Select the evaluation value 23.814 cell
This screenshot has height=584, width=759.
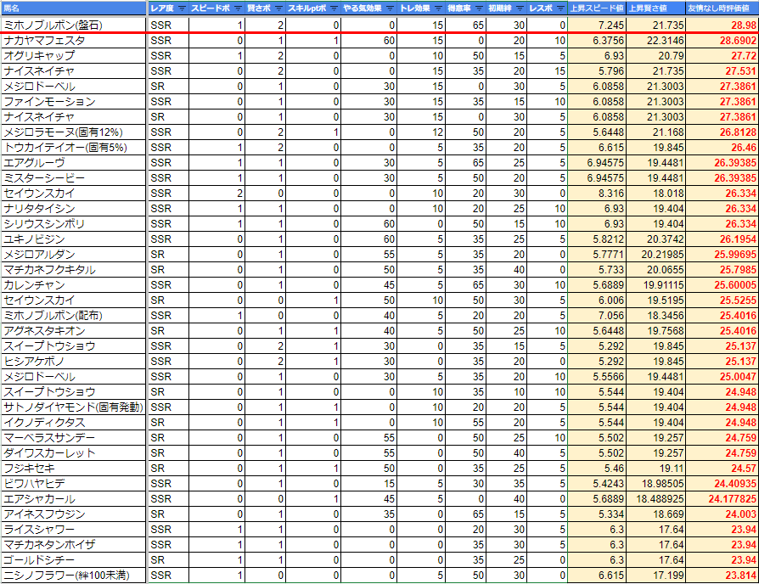point(722,576)
